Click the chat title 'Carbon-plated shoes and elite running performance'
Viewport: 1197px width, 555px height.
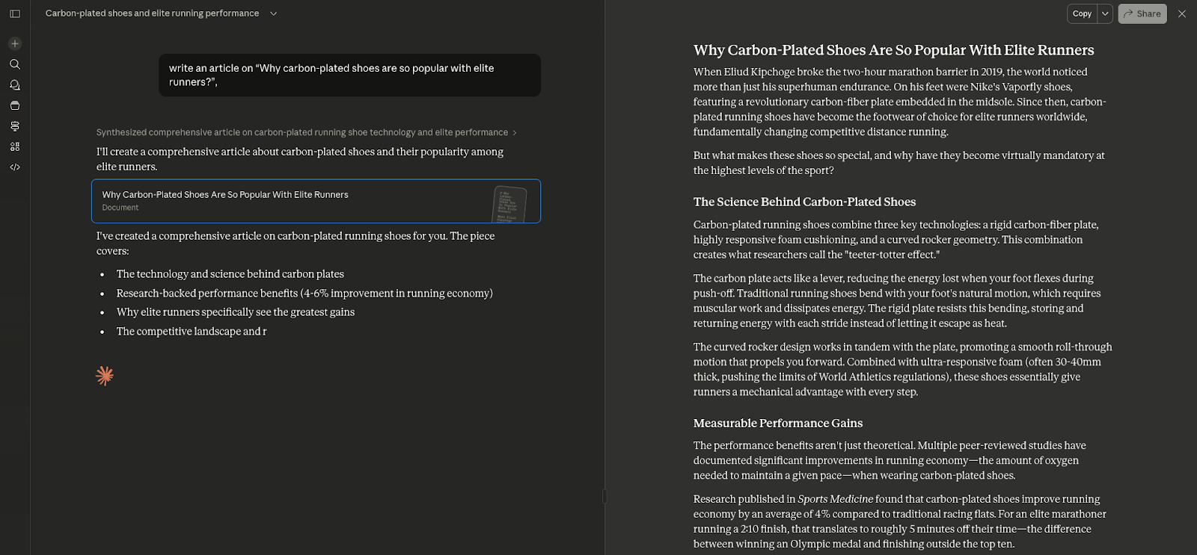pos(152,13)
